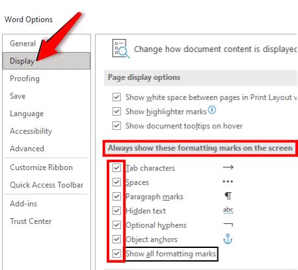Toggle Show all formatting marks checkbox
The image size is (298, 270).
tap(116, 253)
